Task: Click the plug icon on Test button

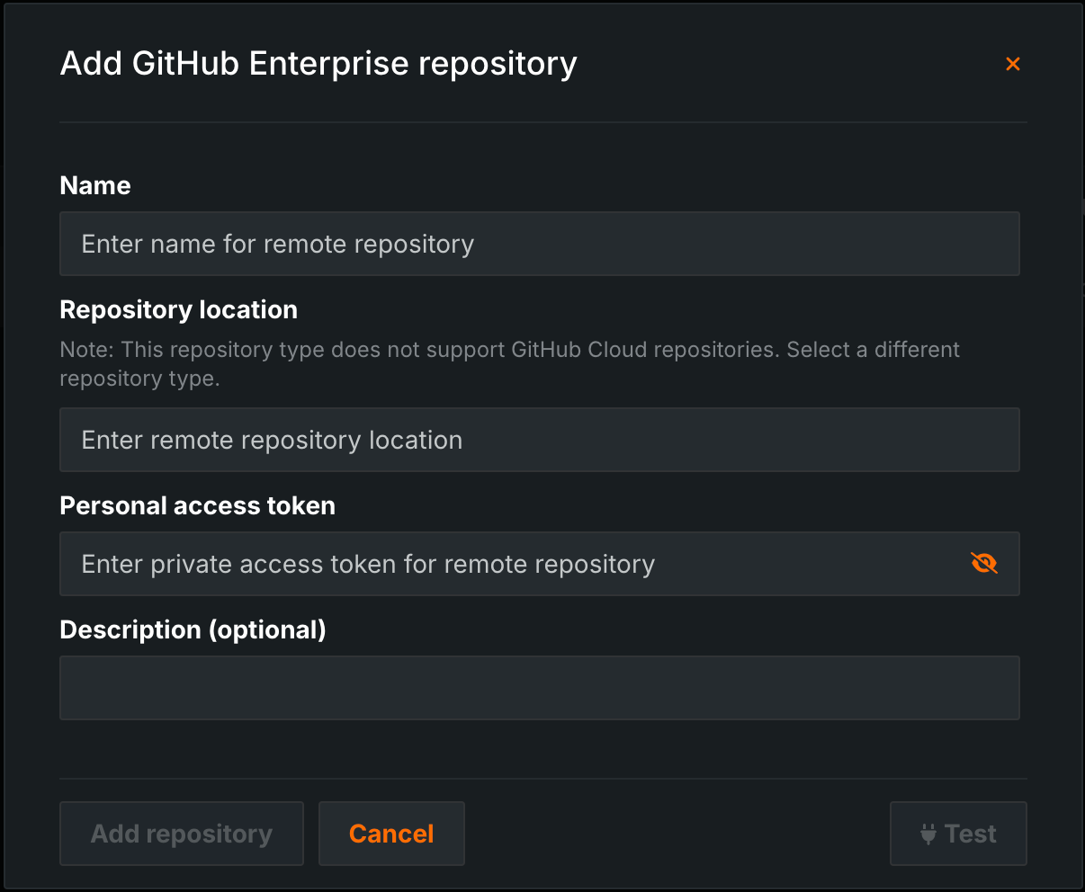Action: coord(928,834)
